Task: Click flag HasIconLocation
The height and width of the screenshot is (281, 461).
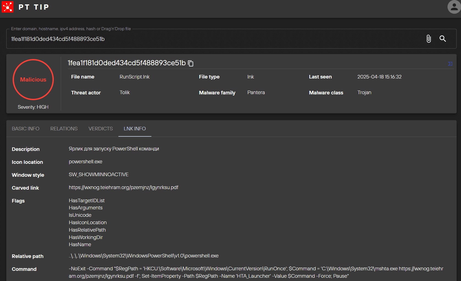Action: pos(88,223)
